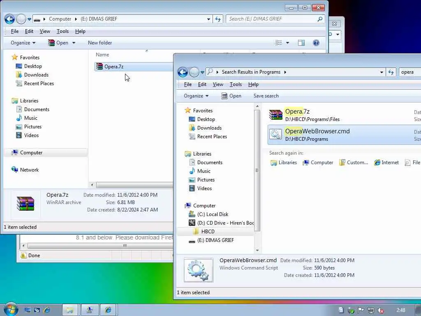This screenshot has width=421, height=316.
Task: Click Forward arrow in Search Results window
Action: [x=194, y=72]
